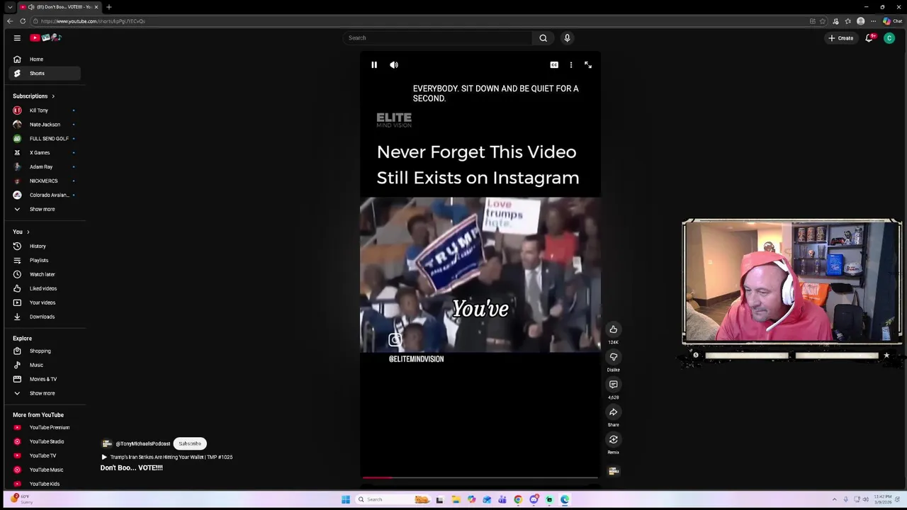This screenshot has height=510, width=907.
Task: Seek on the red video progress bar
Action: [480, 477]
